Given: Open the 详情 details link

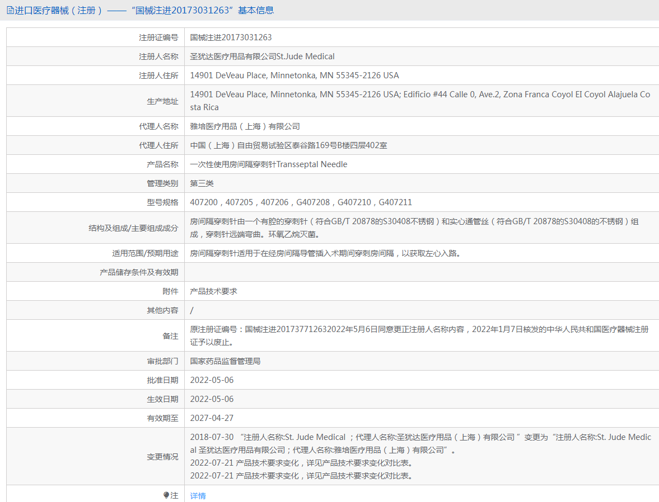Looking at the screenshot, I should (x=198, y=496).
